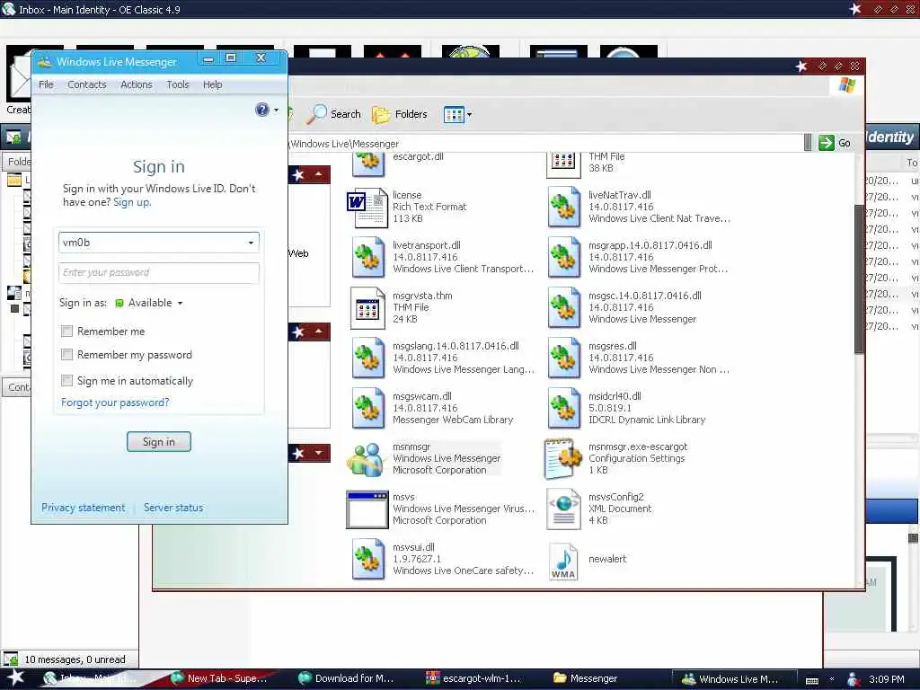Click the Explorer address bar path field

pyautogui.click(x=545, y=143)
